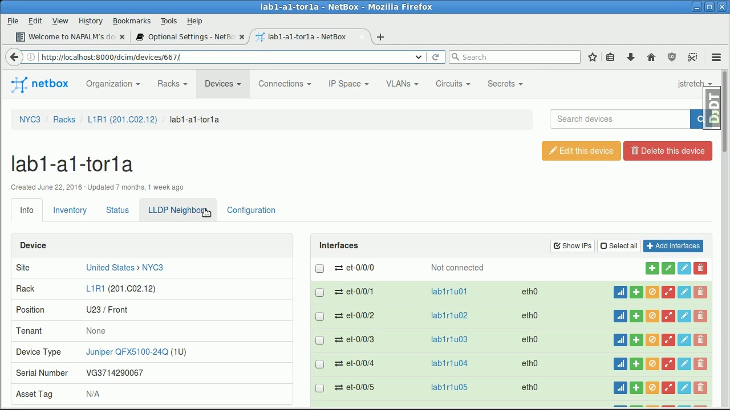The width and height of the screenshot is (730, 410).
Task: Edit interface et-0/0/1 pencil icon
Action: click(x=684, y=292)
